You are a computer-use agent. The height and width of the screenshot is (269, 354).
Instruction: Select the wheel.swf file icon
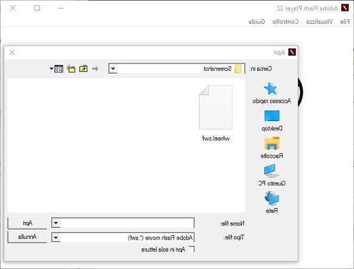pyautogui.click(x=216, y=107)
